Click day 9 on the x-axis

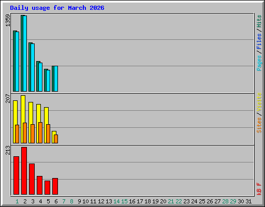(79, 201)
